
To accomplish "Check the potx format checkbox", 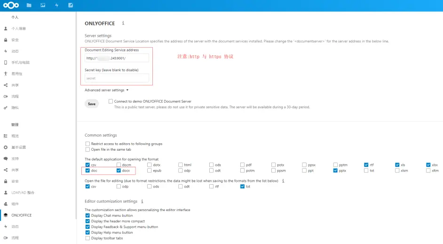I will (273, 165).
